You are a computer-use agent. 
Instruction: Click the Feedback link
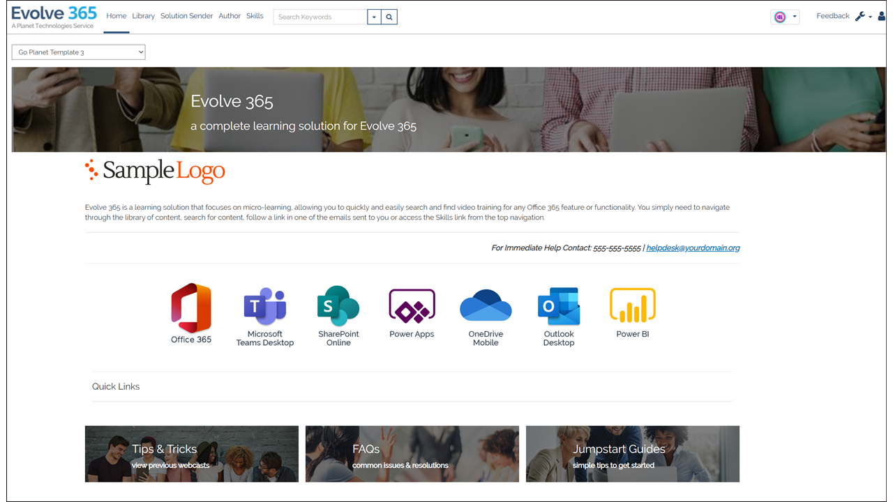pyautogui.click(x=833, y=16)
